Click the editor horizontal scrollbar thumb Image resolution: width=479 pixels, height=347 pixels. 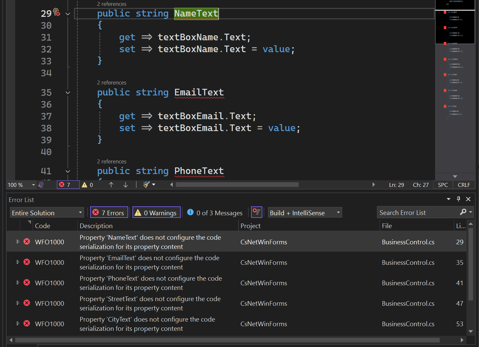pos(237,185)
